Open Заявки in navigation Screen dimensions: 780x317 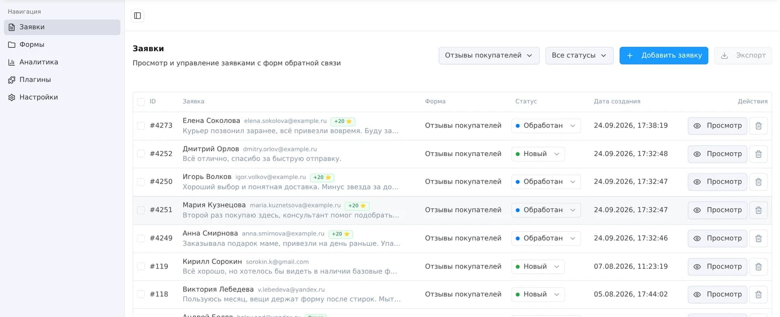(62, 27)
